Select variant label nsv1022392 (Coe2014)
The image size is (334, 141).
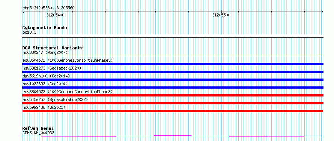tap(45, 84)
